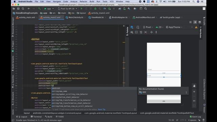Toggle the Build Variants tool window
The width and height of the screenshot is (217, 122).
click(13, 63)
